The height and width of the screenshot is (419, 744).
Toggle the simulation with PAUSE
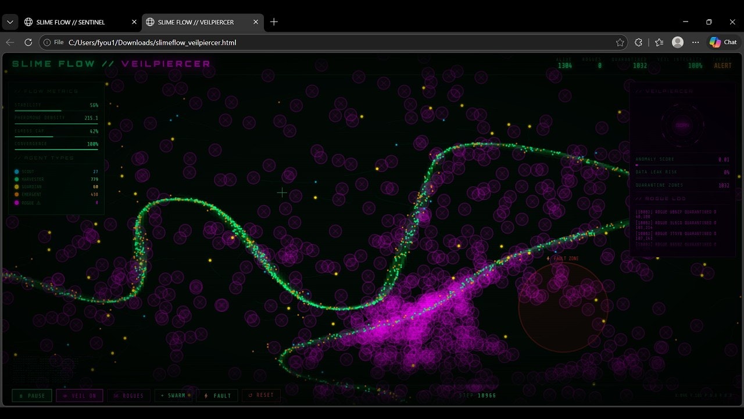pos(32,395)
